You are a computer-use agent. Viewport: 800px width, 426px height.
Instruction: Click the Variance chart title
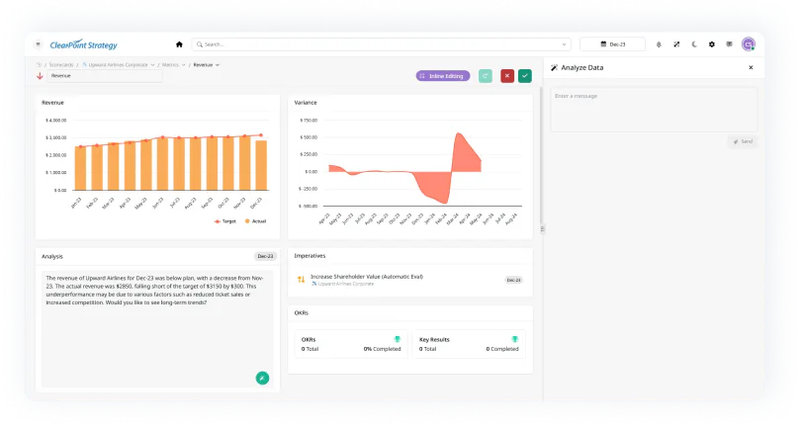coord(306,103)
